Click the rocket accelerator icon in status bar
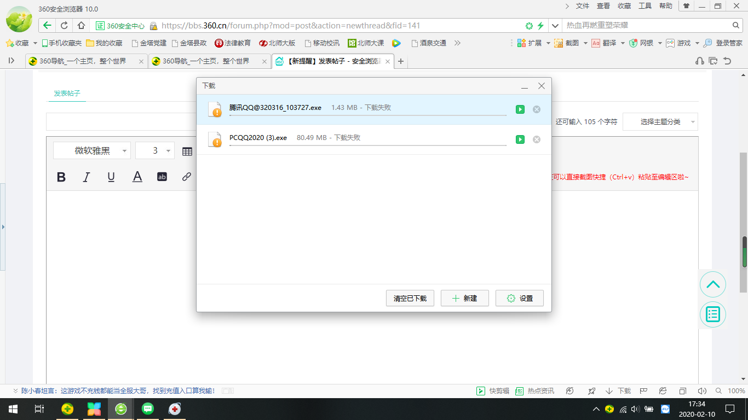This screenshot has width=748, height=420. tap(591, 391)
